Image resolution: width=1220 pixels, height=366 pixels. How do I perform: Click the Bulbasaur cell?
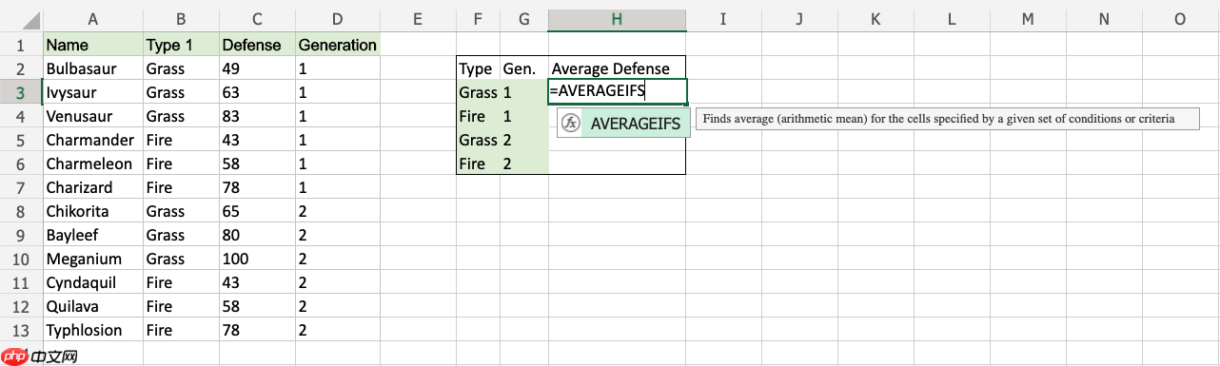tap(92, 68)
